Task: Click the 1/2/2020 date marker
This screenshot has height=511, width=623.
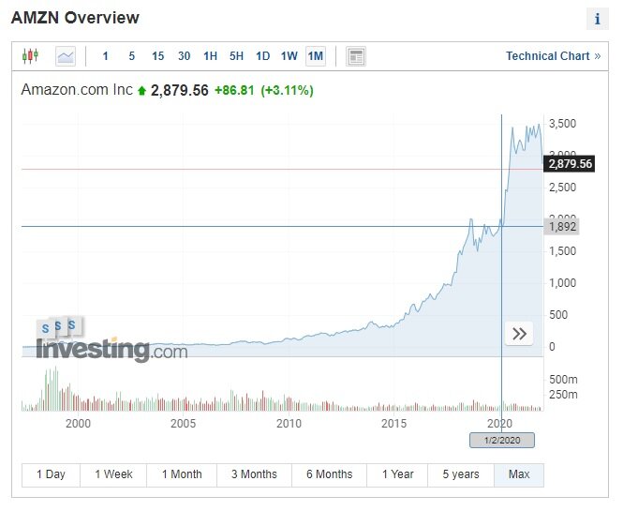Action: pos(502,441)
